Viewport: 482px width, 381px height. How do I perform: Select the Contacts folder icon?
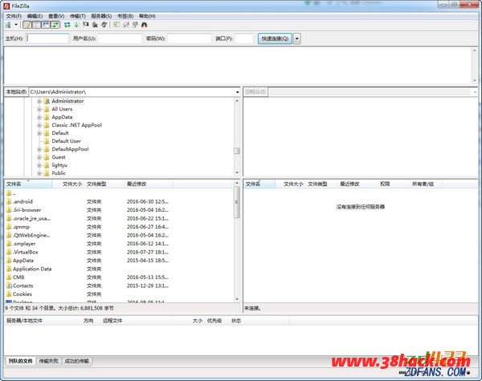click(x=9, y=286)
